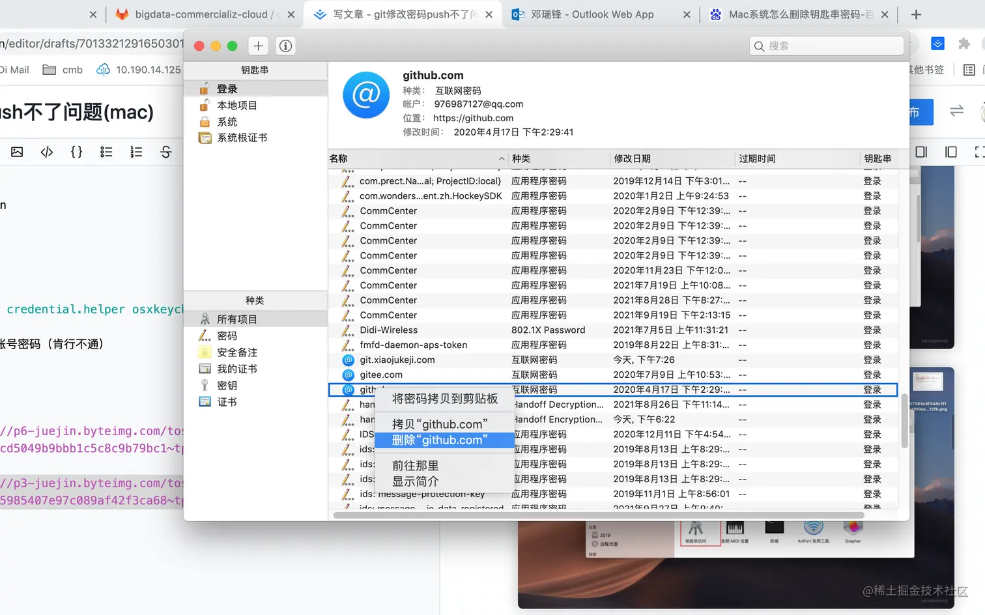Insert unordered list in editor toolbar
The width and height of the screenshot is (985, 615).
pos(106,152)
